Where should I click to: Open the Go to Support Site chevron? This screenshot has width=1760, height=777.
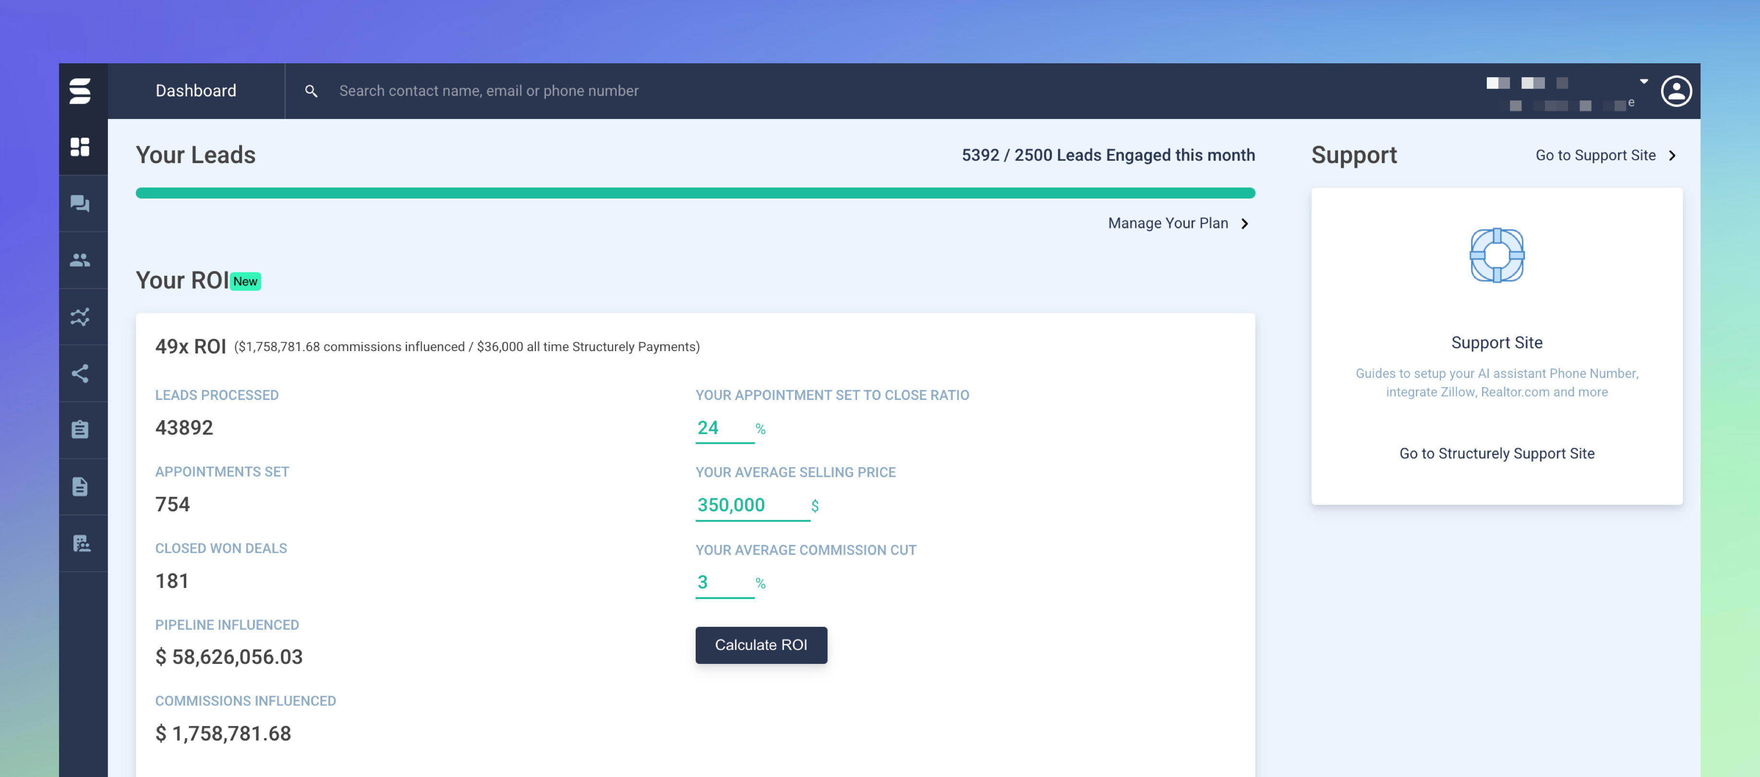(x=1673, y=155)
